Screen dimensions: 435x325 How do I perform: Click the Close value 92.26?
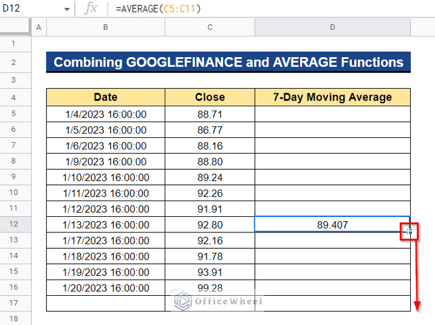click(x=210, y=193)
